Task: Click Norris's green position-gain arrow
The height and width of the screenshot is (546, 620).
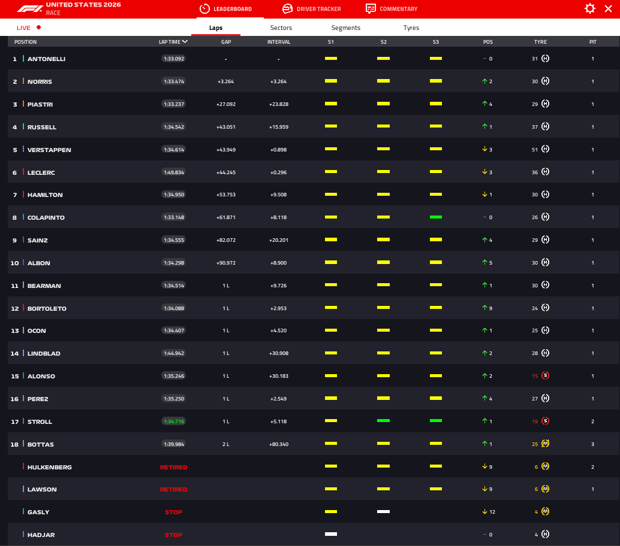Action: pyautogui.click(x=484, y=81)
